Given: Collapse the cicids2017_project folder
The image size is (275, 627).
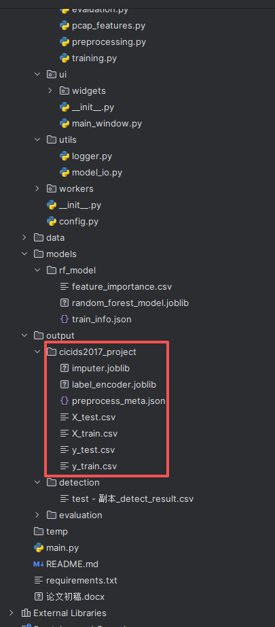Looking at the screenshot, I should 37,352.
